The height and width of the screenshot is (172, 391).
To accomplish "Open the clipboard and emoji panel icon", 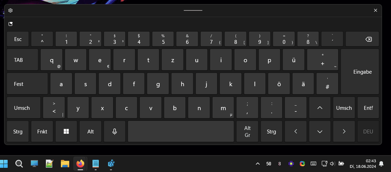I will (11, 24).
